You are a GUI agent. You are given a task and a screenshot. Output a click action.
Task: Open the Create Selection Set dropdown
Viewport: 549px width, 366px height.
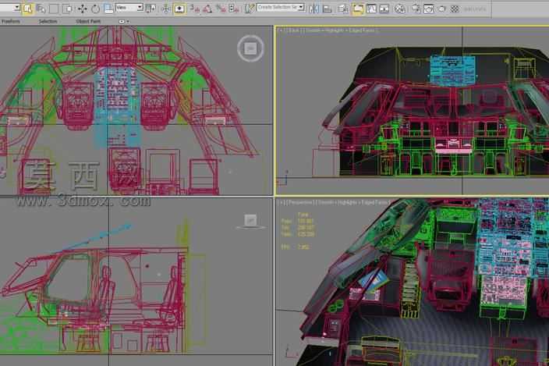tap(281, 7)
